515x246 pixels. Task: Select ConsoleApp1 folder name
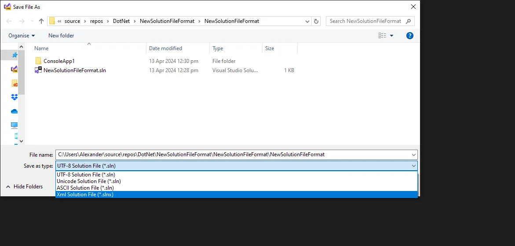point(59,61)
